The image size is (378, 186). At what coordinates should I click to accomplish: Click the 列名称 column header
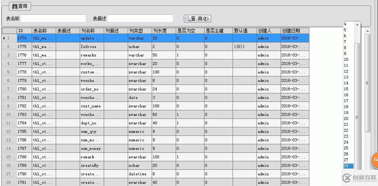coord(92,31)
